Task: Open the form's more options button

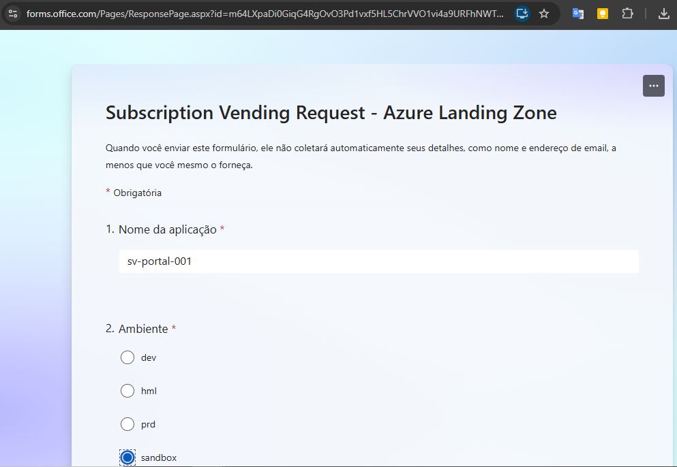Action: 654,86
